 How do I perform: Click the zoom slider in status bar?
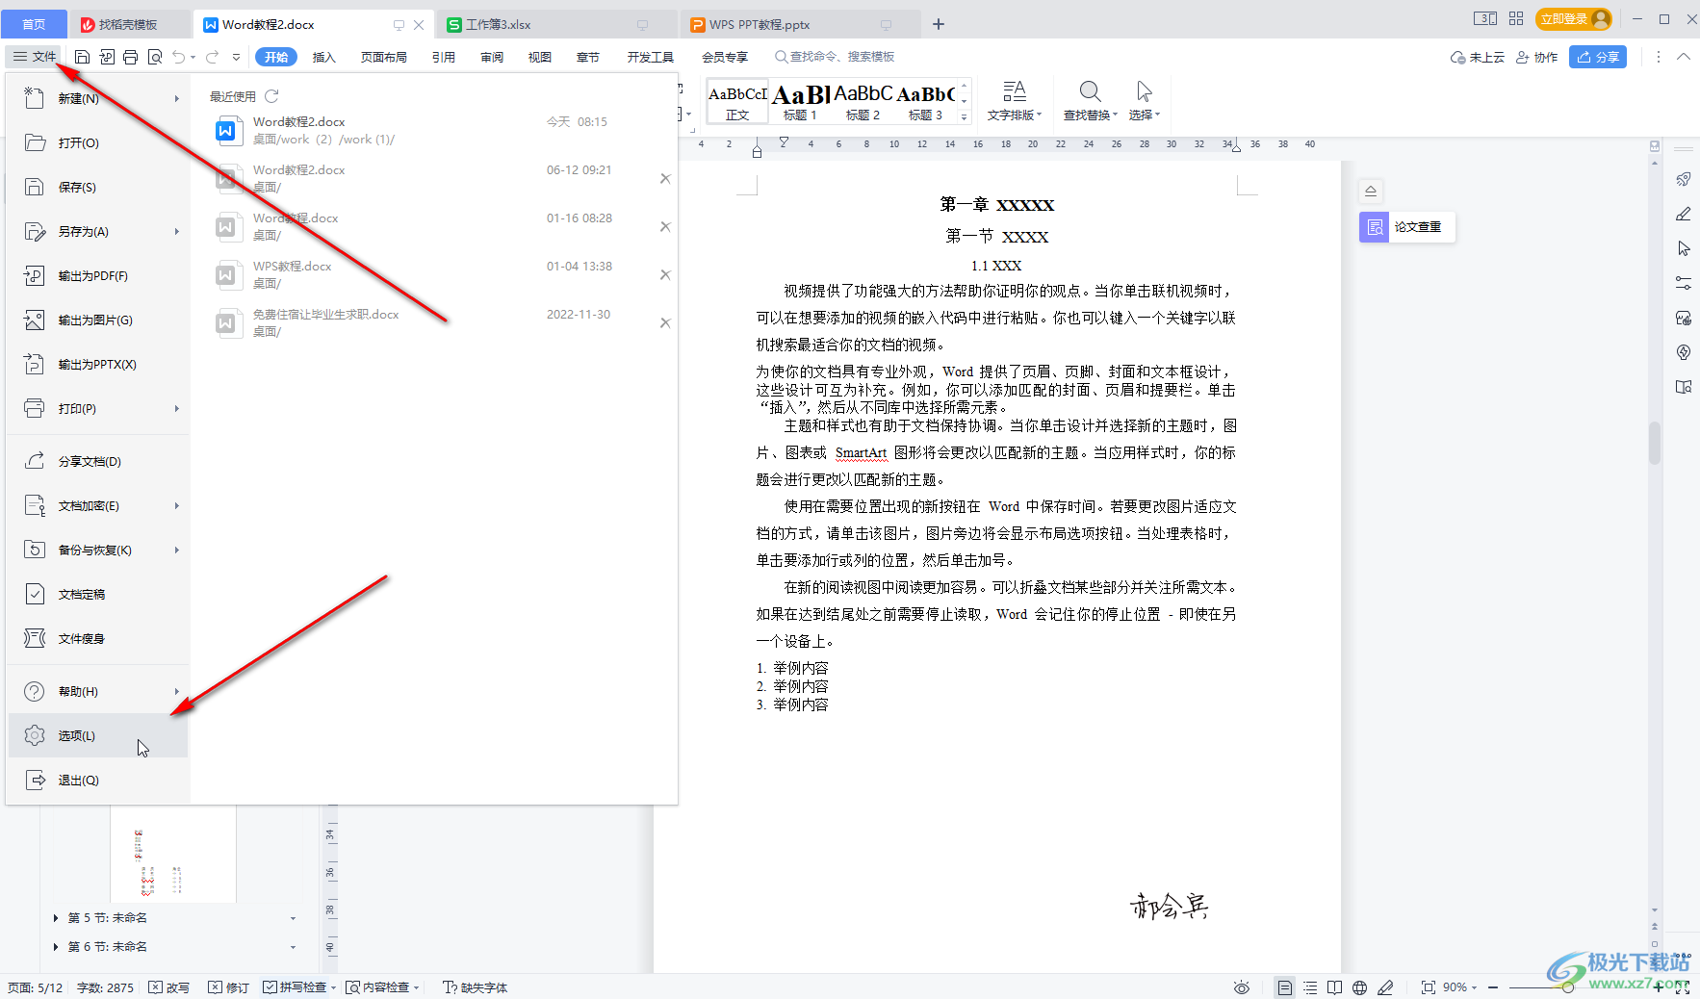point(1567,987)
